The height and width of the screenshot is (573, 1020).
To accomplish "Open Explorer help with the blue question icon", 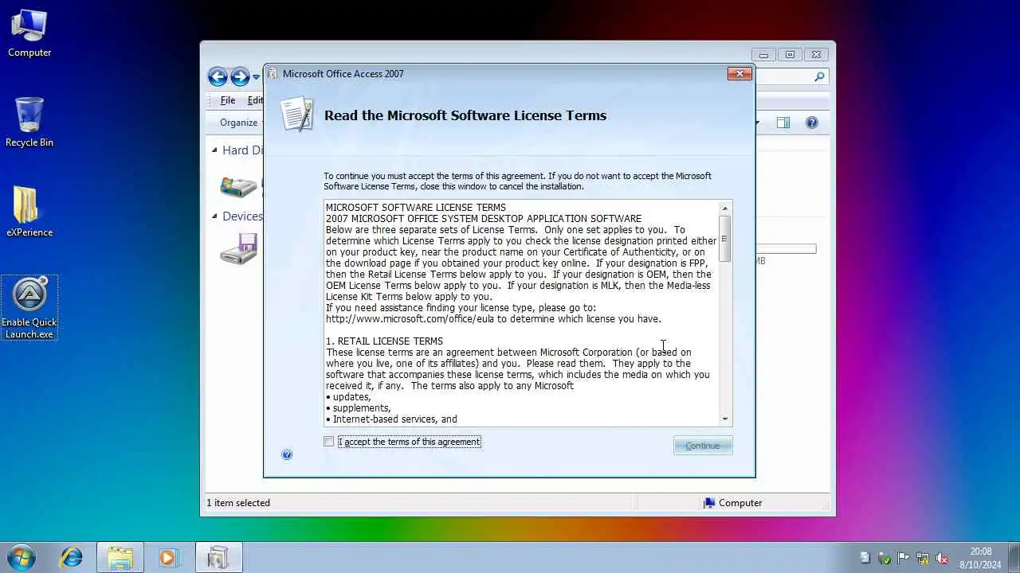I will (x=812, y=123).
